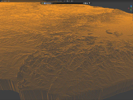133x100 pixels.
Task: Select the highlighted Set New selection mode icon
Action: [x=45, y=3]
